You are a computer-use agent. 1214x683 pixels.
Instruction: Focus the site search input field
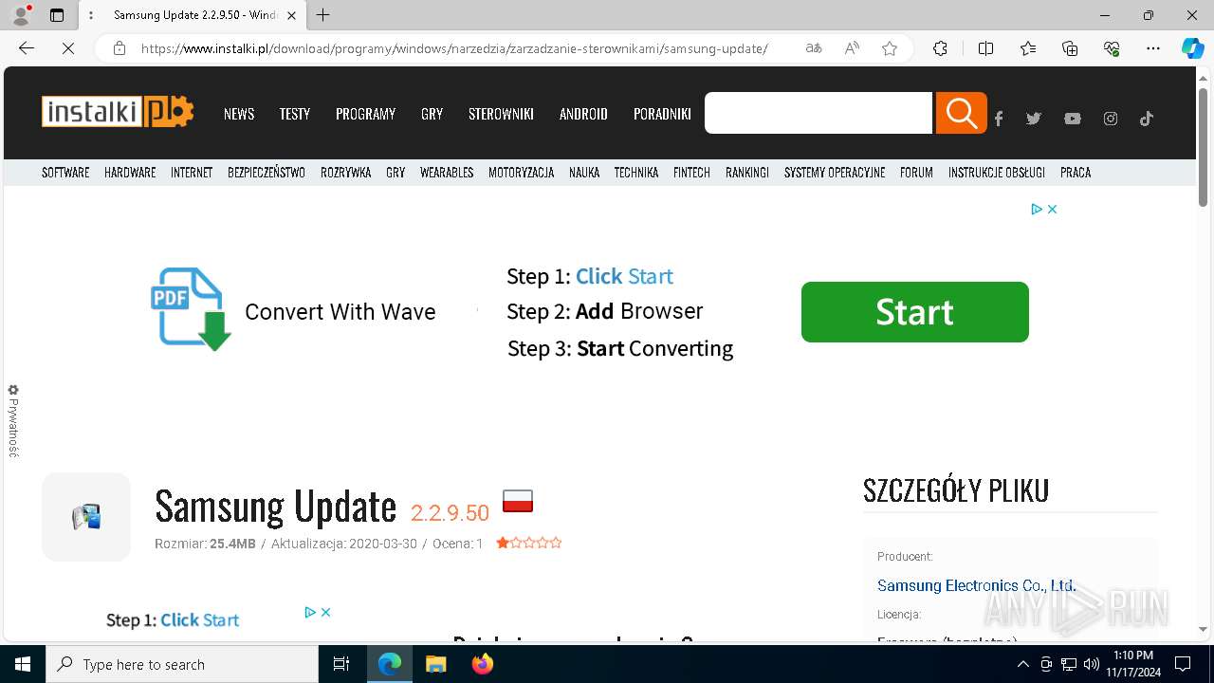tap(819, 113)
